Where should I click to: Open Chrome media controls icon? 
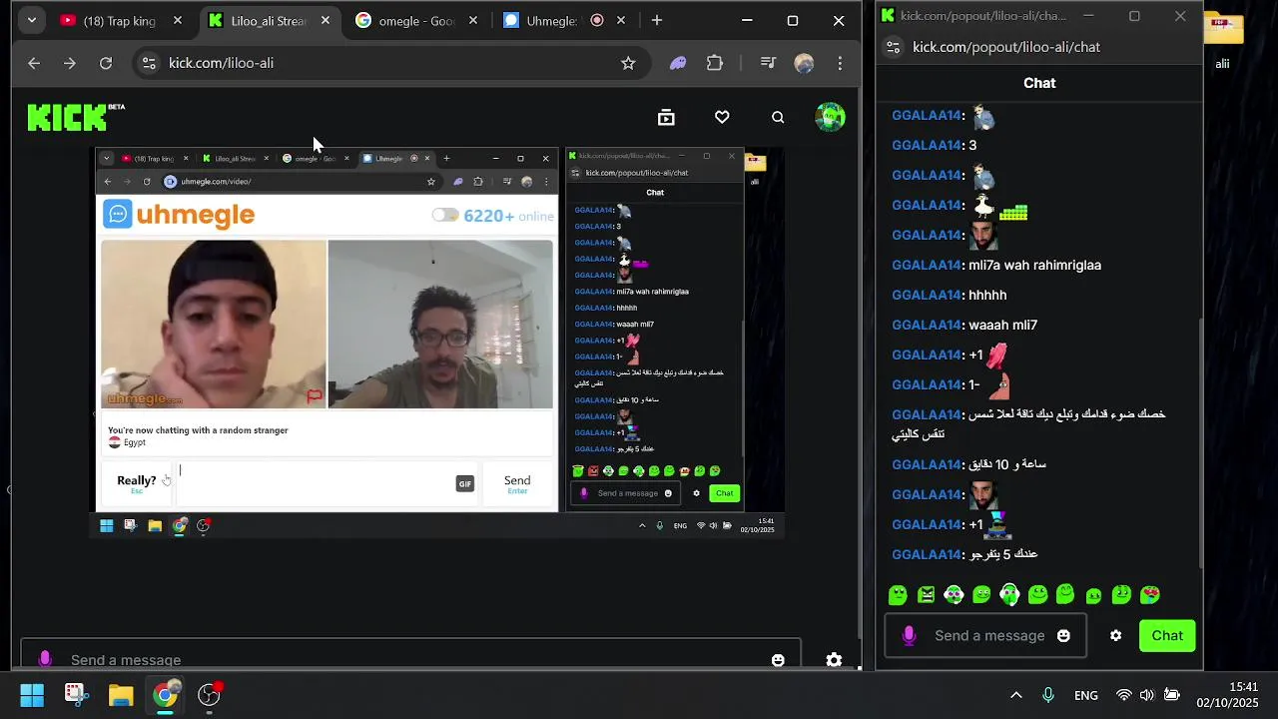tap(768, 63)
